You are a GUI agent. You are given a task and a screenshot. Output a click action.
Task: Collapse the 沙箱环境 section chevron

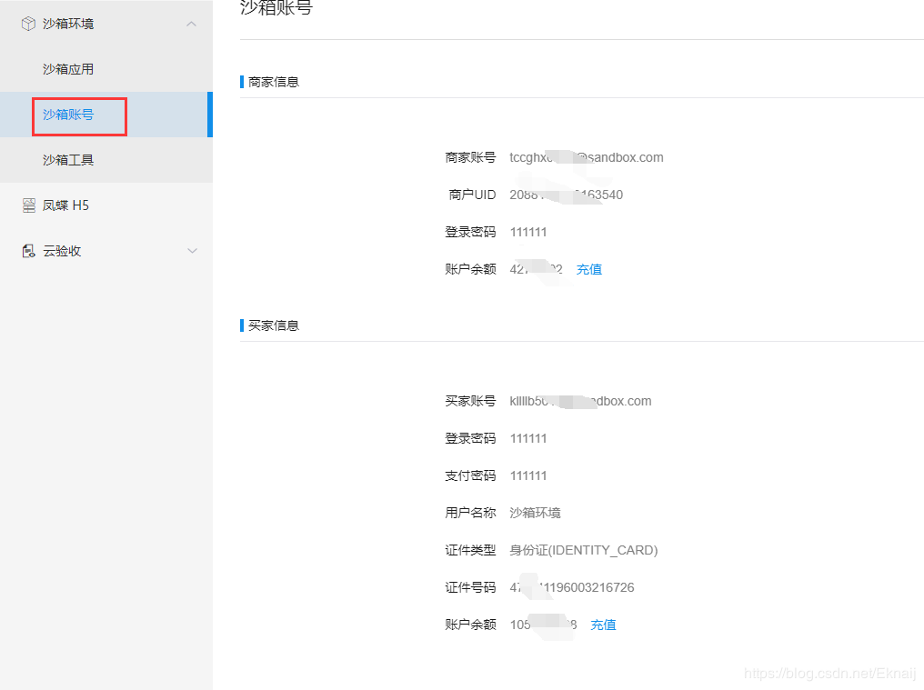pyautogui.click(x=191, y=24)
